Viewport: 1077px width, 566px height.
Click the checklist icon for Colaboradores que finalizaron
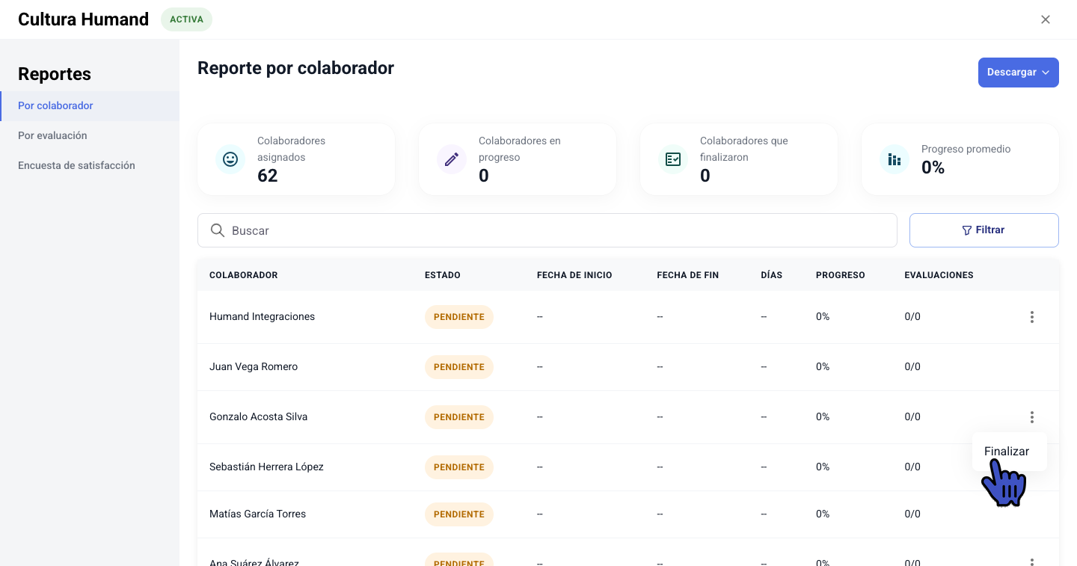click(x=673, y=159)
